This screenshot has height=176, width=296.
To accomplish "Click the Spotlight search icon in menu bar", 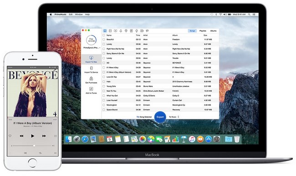I will coord(249,15).
